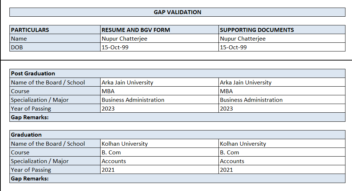Click the GAP VALIDATION title cell
Viewport: 352px width, 191px height.
point(177,12)
